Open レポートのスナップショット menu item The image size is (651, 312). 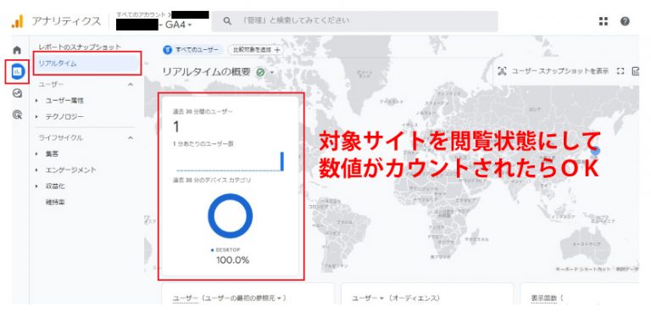point(80,47)
